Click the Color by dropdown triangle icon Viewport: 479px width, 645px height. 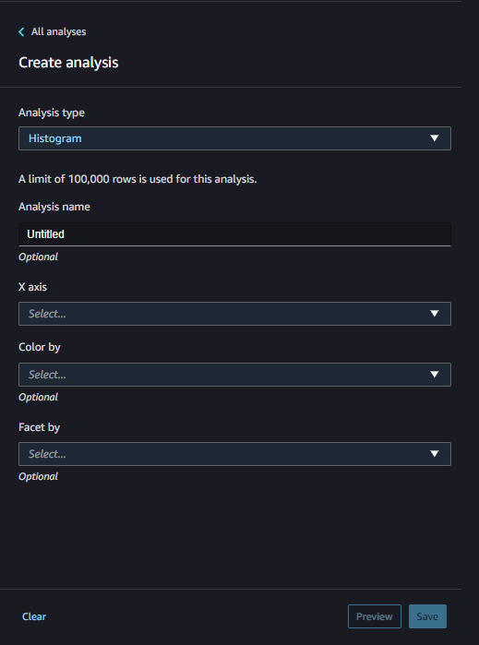click(434, 375)
